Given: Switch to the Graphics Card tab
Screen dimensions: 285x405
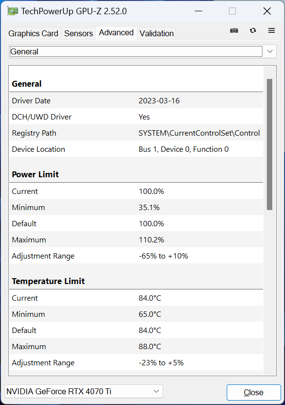Looking at the screenshot, I should pyautogui.click(x=33, y=33).
